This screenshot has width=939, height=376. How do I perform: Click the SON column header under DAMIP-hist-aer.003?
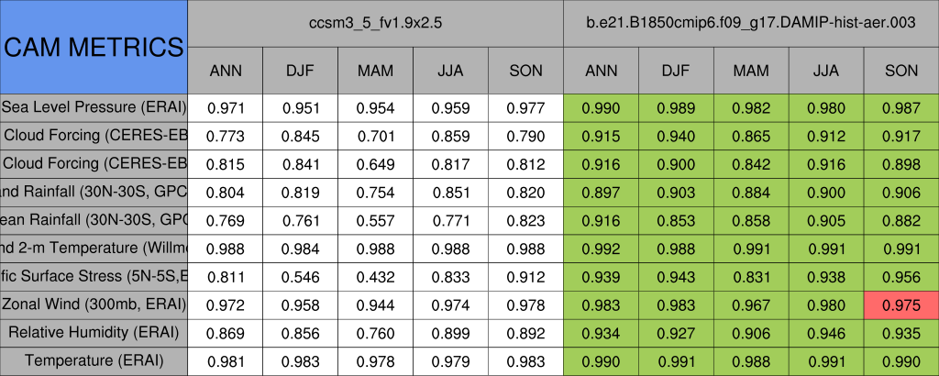click(x=901, y=70)
